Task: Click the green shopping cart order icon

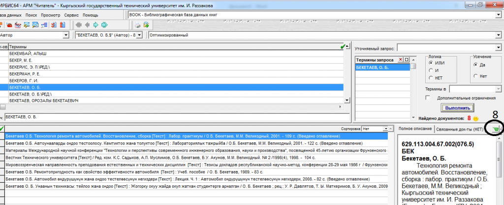Action: [495, 129]
